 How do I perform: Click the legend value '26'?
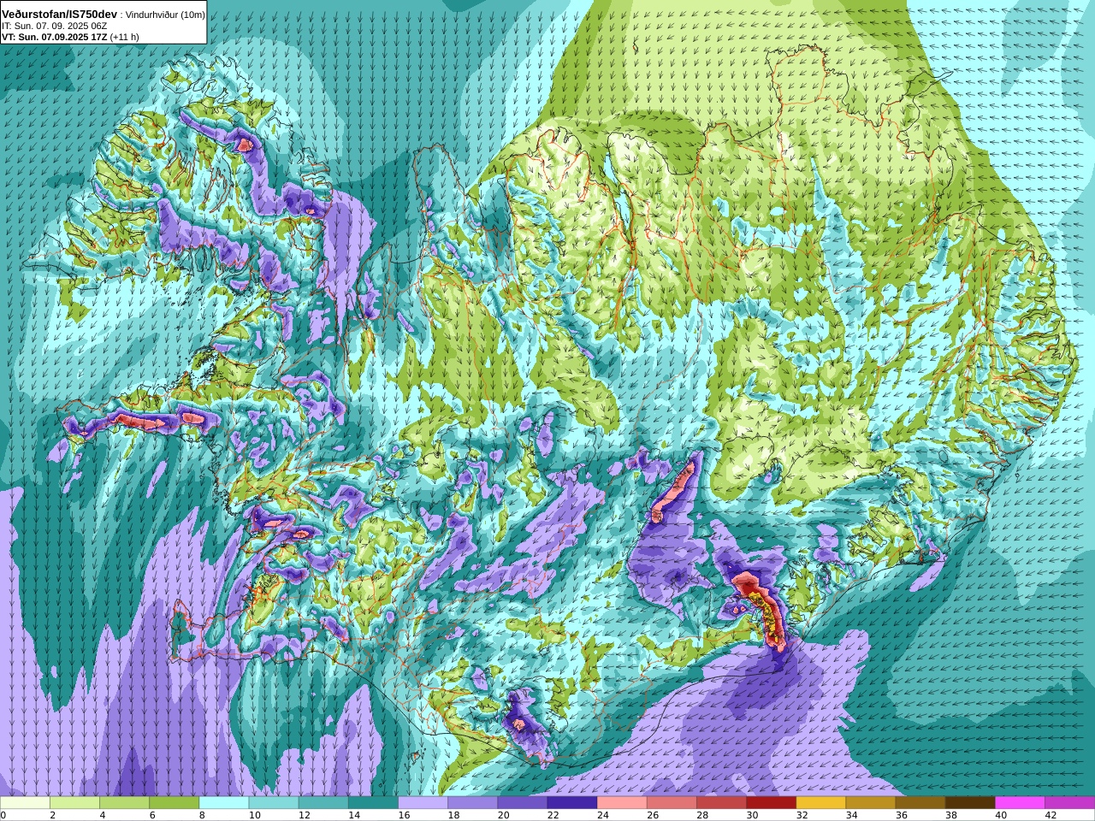pos(653,816)
